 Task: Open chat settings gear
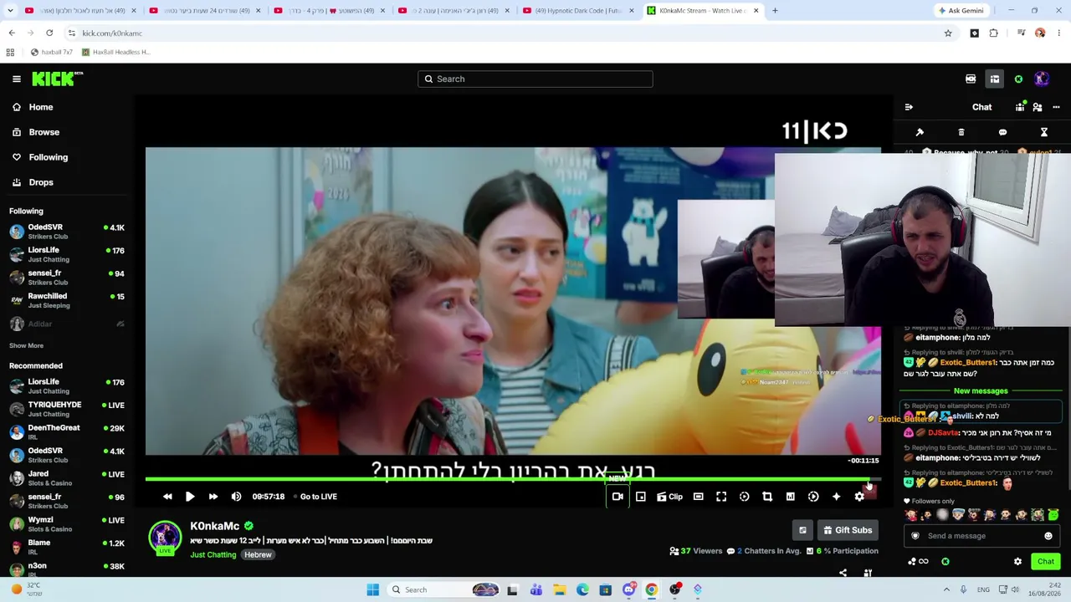point(1017,562)
